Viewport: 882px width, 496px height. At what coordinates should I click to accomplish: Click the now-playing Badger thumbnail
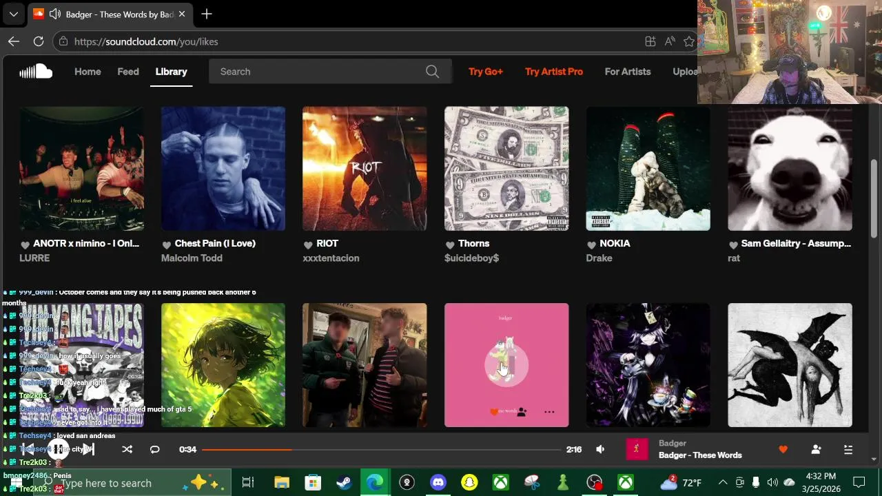click(x=637, y=449)
